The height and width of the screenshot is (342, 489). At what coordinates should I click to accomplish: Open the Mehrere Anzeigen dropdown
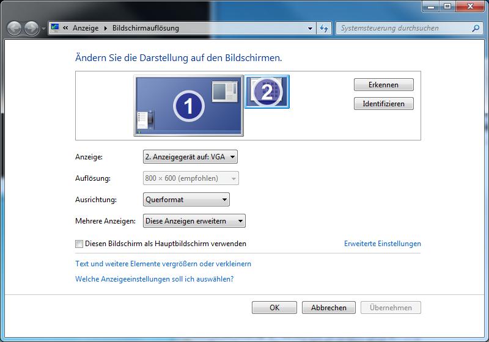[194, 221]
